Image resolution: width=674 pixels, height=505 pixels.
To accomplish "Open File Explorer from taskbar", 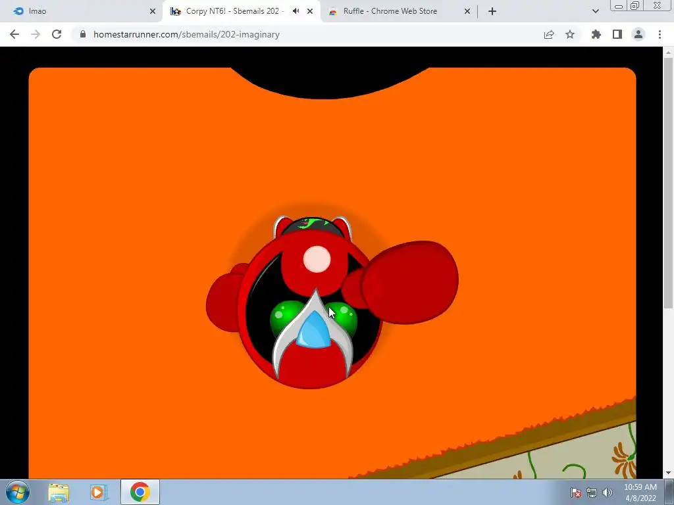I will pyautogui.click(x=59, y=492).
